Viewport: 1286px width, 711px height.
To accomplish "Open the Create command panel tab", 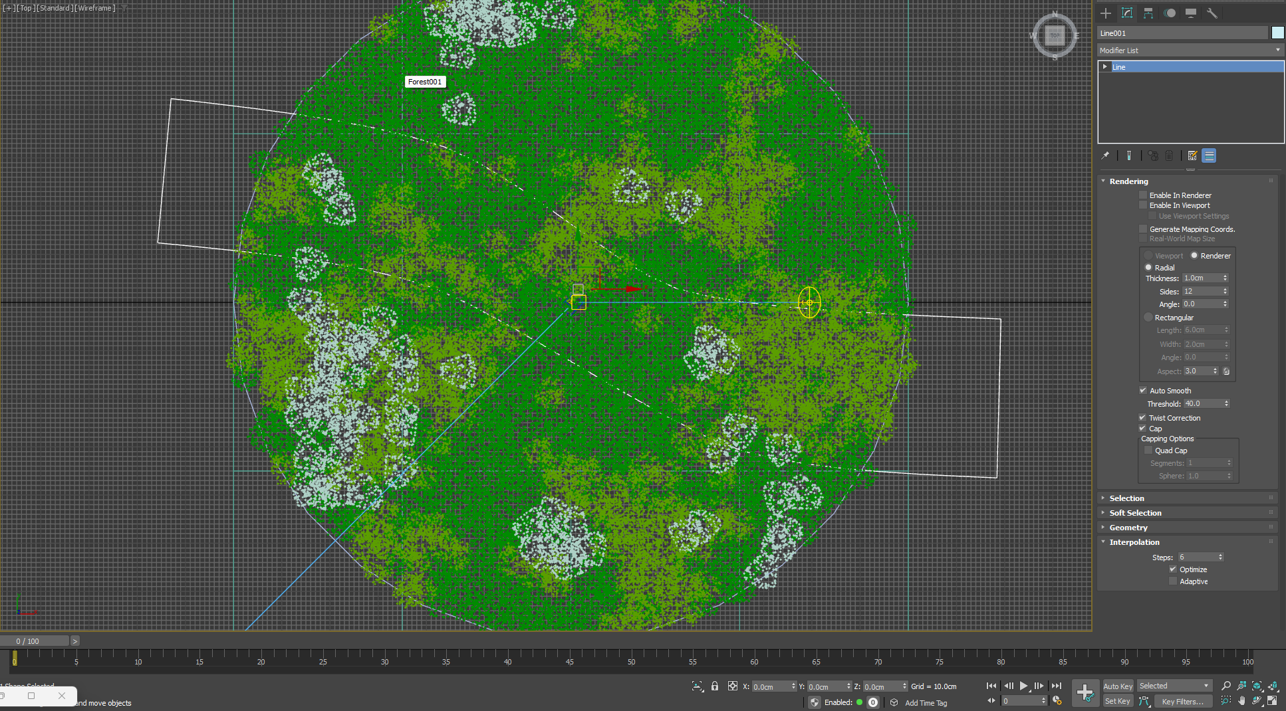I will click(1106, 13).
